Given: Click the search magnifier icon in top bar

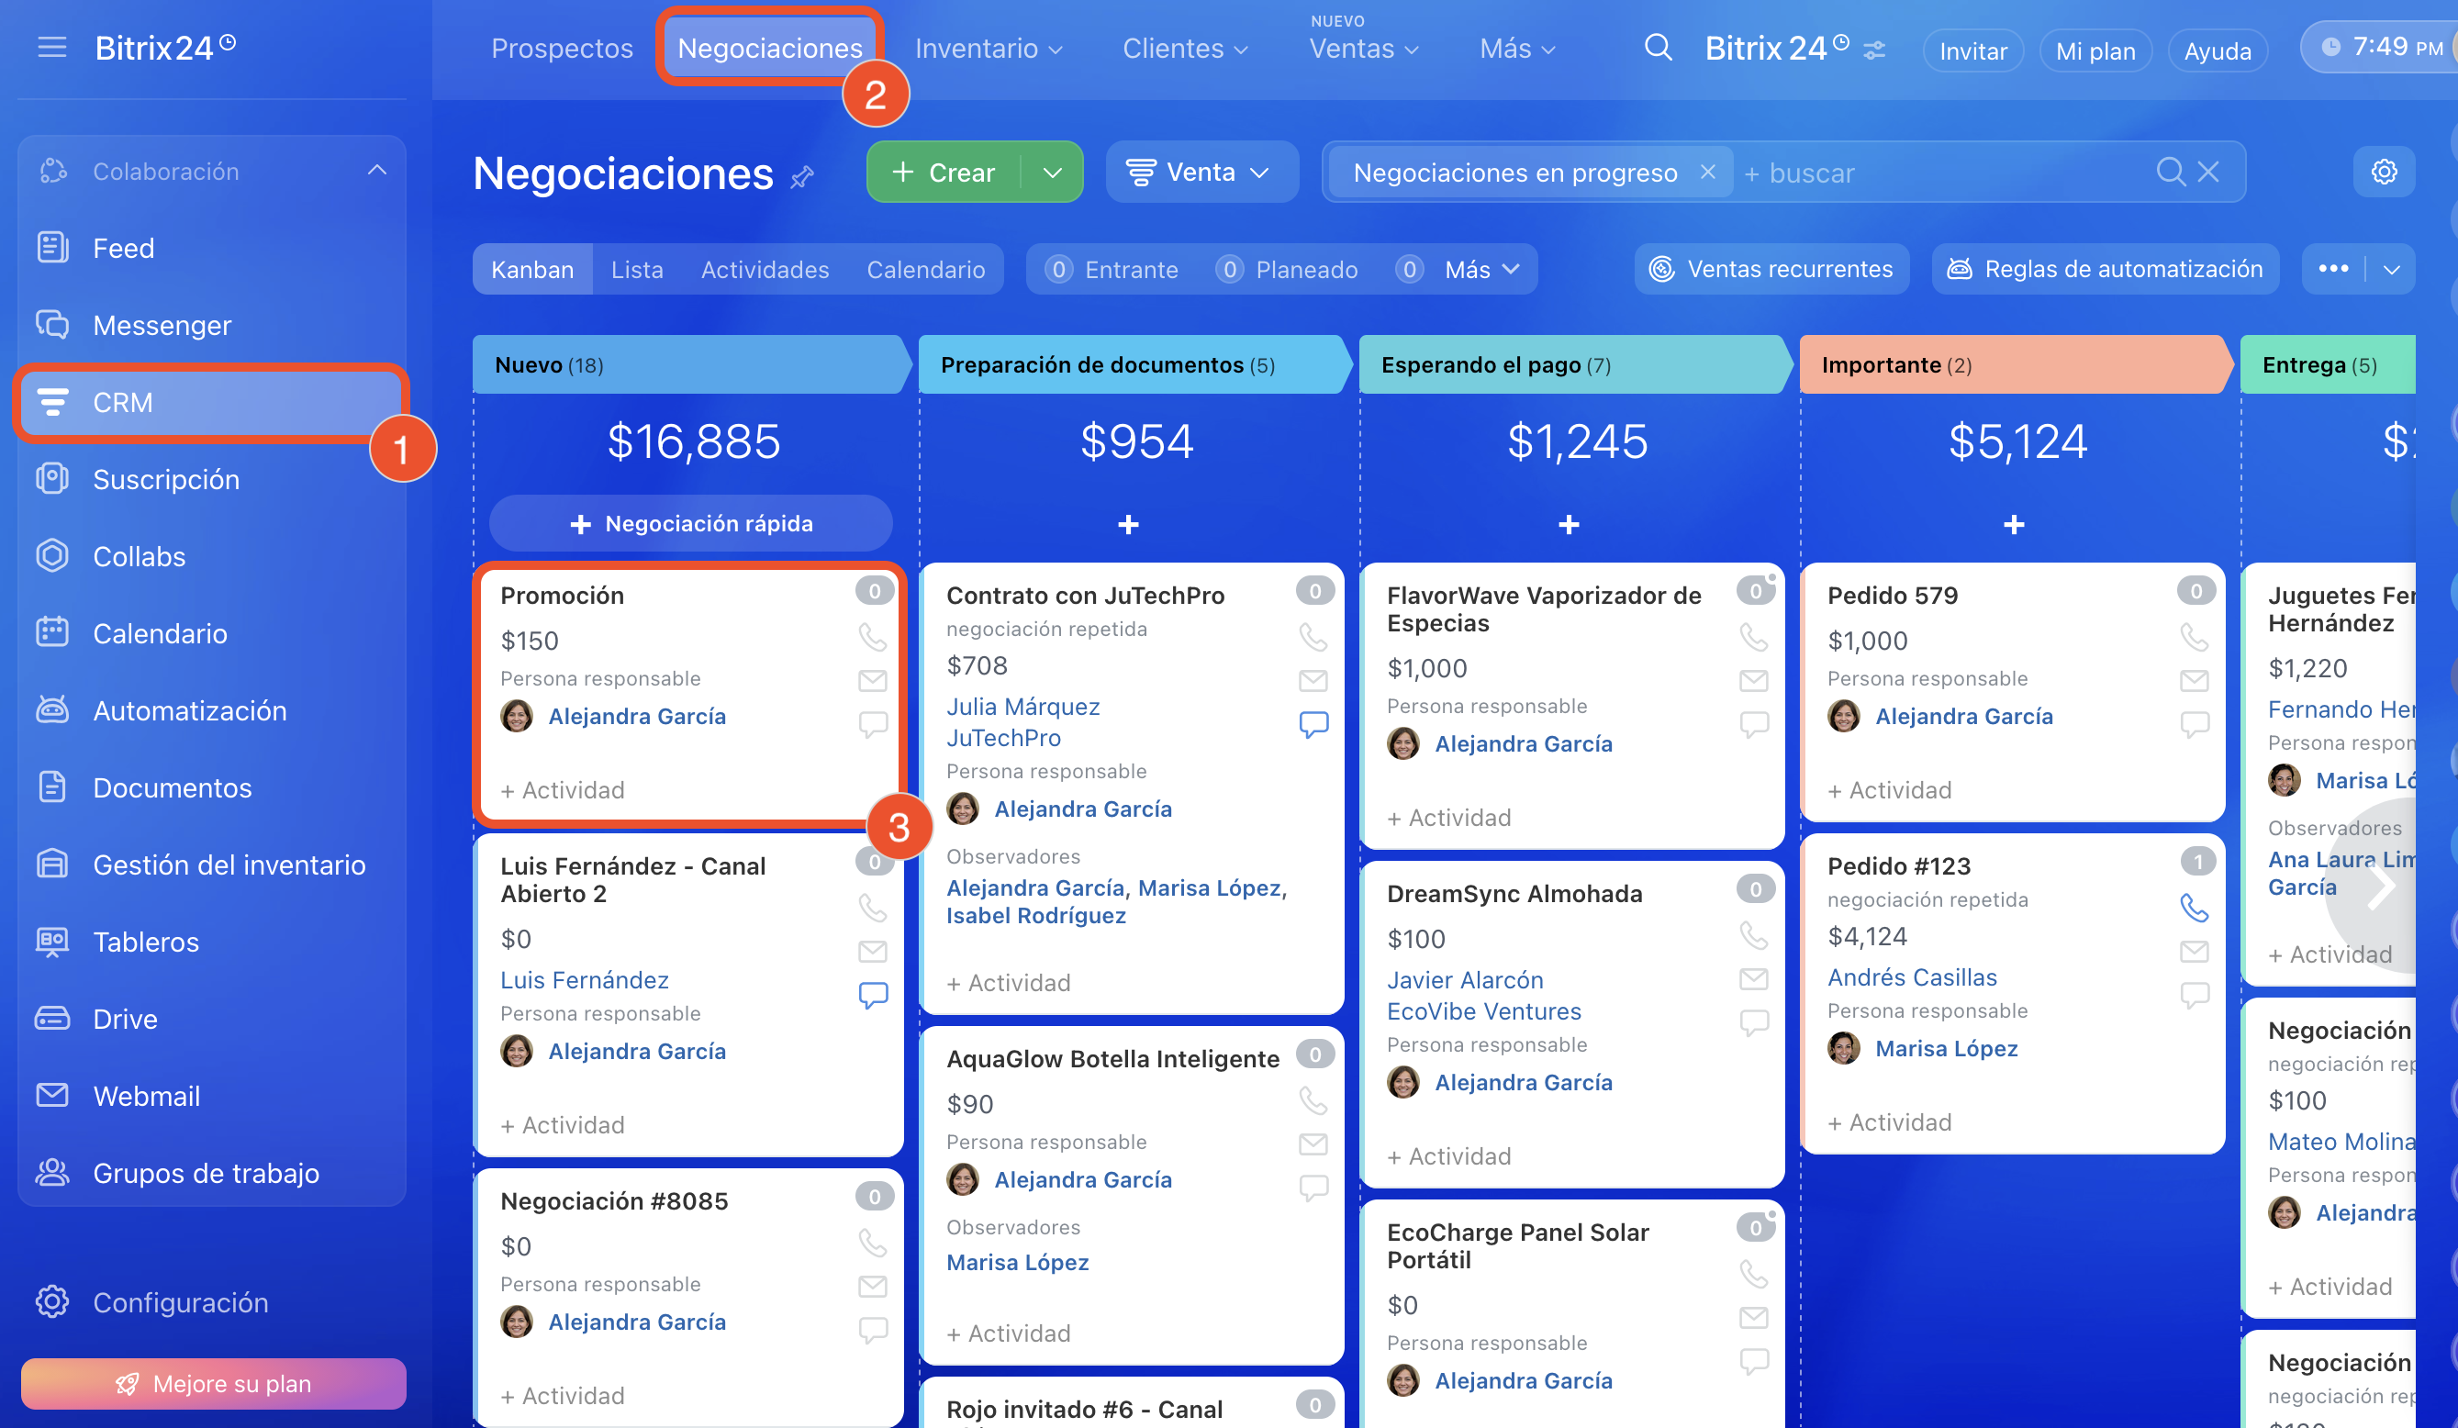Looking at the screenshot, I should (1658, 48).
